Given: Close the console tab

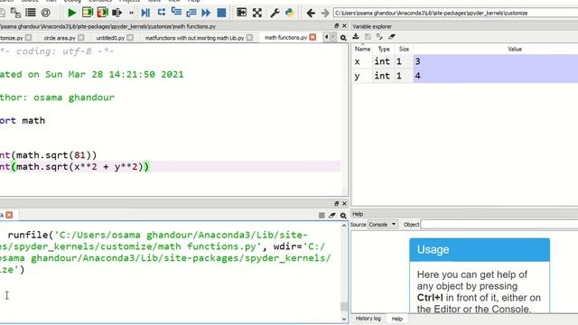Looking at the screenshot, I should pos(9,215).
